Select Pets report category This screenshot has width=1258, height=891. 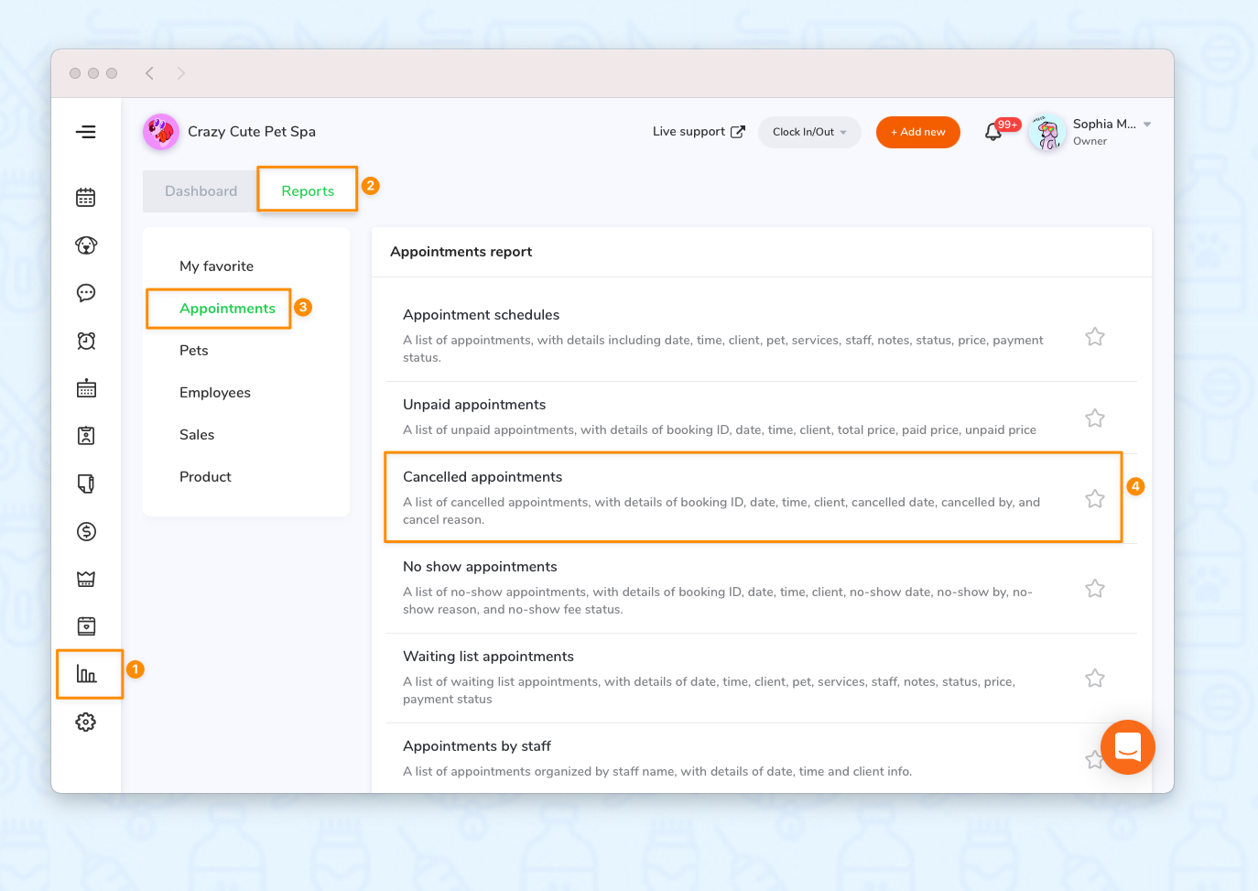[x=194, y=351]
